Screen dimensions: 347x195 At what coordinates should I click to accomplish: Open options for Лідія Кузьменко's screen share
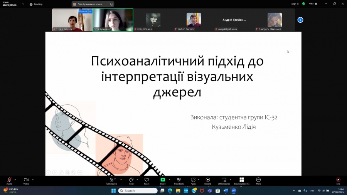pos(112,4)
